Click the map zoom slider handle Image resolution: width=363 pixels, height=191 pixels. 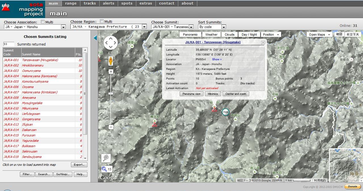coord(111,93)
